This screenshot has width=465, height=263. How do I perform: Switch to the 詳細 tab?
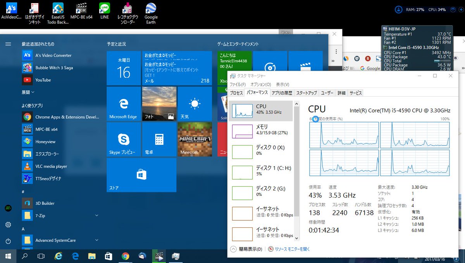coord(341,93)
